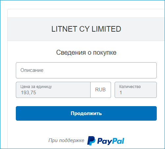Click the Количество label text
This screenshot has height=149, width=165.
[x=130, y=87]
